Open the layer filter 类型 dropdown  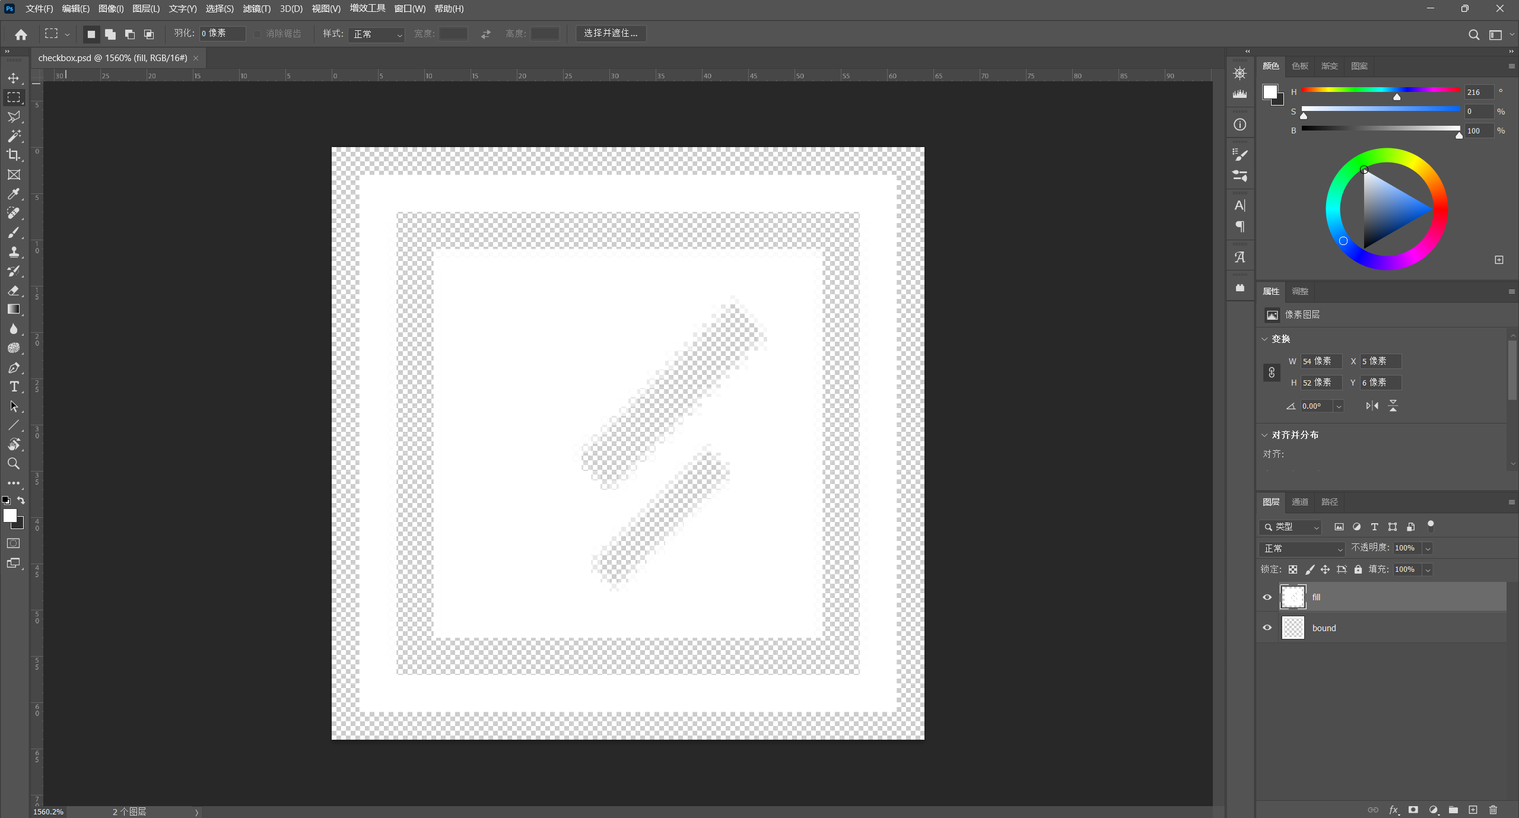[x=1291, y=527]
